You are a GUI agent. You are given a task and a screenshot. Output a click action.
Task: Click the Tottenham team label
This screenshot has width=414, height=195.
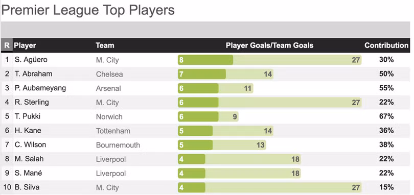(113, 131)
